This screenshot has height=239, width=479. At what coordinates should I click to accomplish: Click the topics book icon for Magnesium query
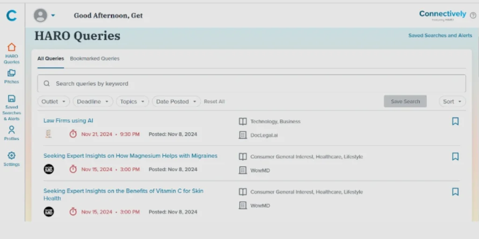[x=243, y=157]
